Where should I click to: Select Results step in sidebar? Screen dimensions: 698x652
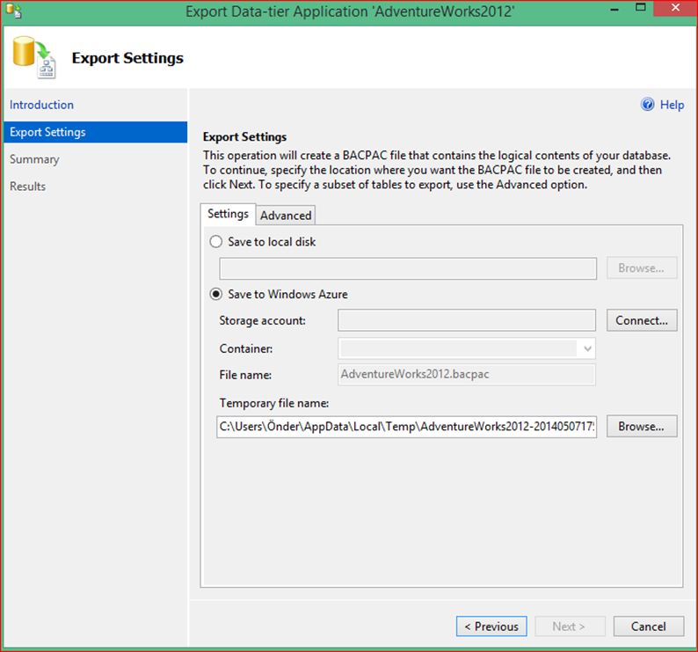(27, 187)
